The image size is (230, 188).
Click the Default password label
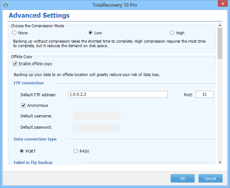36,127
